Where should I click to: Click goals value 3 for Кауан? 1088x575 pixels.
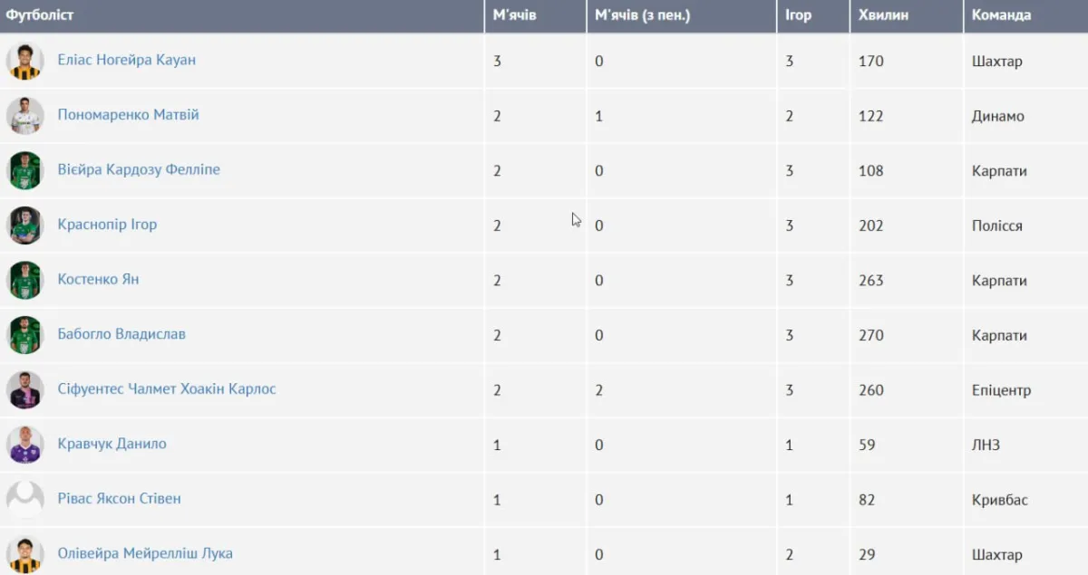click(x=497, y=62)
